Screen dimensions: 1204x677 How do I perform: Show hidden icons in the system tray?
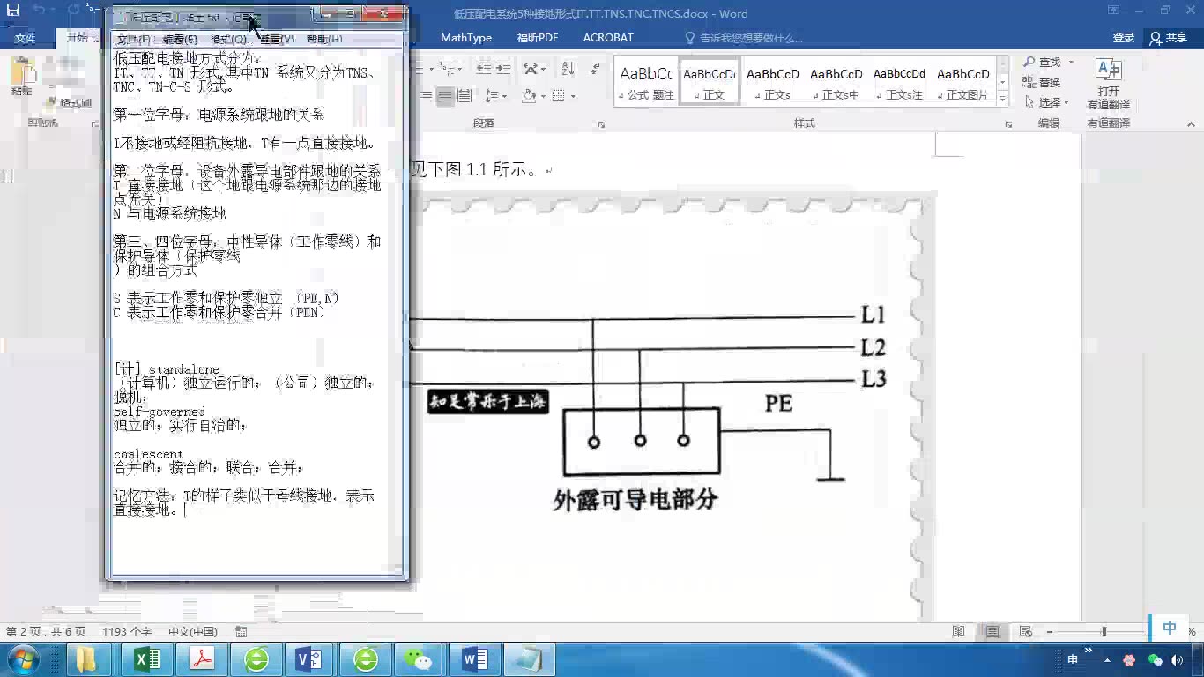1107,659
